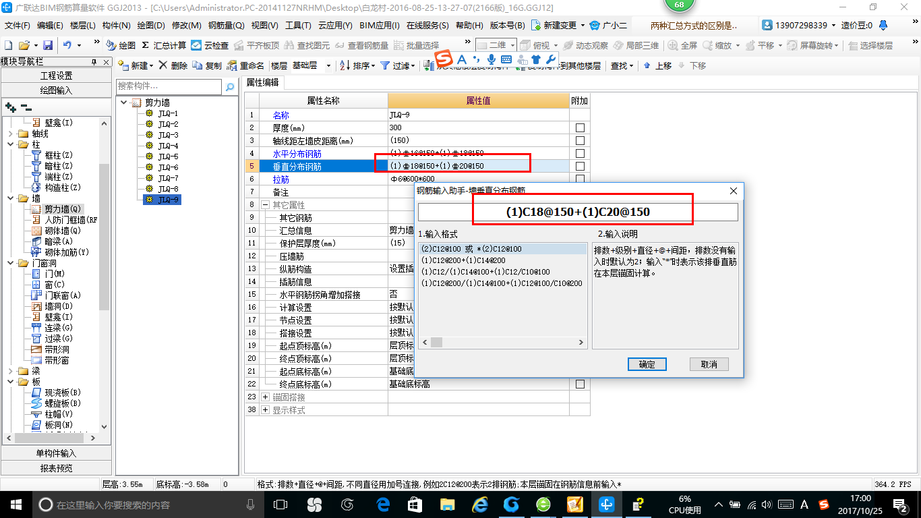Image resolution: width=921 pixels, height=518 pixels.
Task: Select 剪力墙(Q) tree item
Action: click(x=57, y=209)
